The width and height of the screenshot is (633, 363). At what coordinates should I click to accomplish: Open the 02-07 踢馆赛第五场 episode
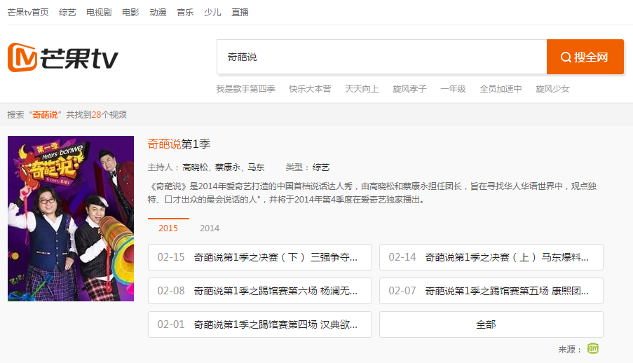coord(491,291)
